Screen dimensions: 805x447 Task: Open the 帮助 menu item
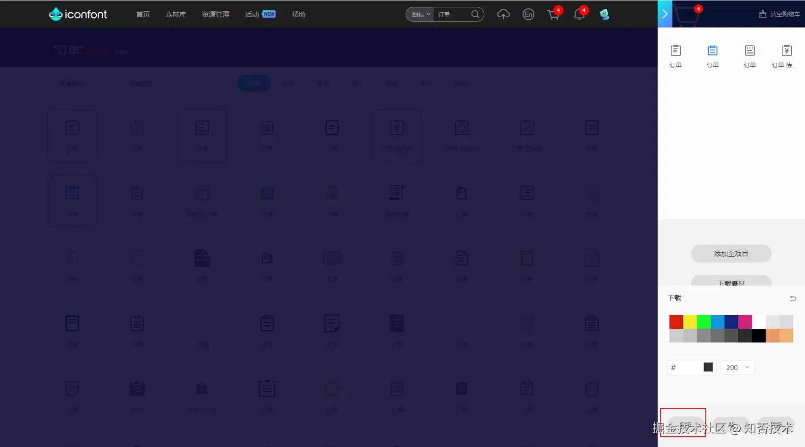point(299,14)
